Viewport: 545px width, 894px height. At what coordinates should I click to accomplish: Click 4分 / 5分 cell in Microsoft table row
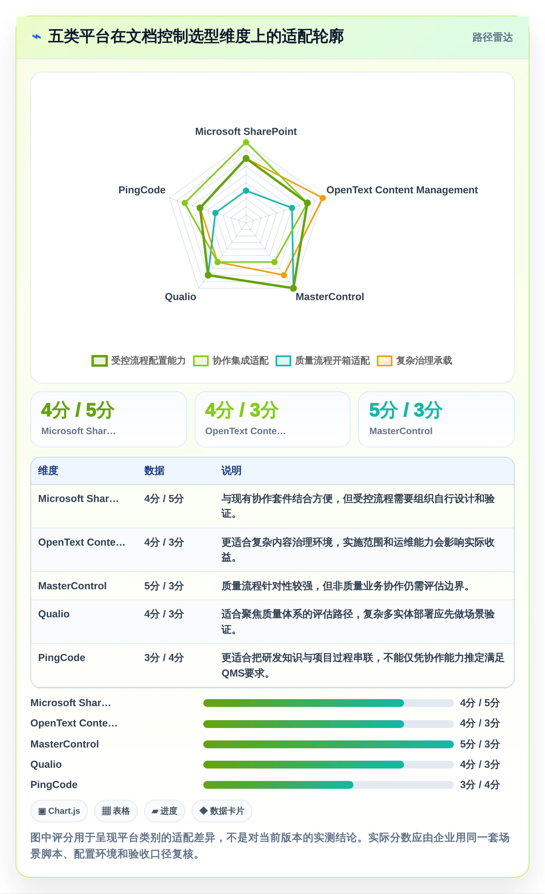[164, 499]
